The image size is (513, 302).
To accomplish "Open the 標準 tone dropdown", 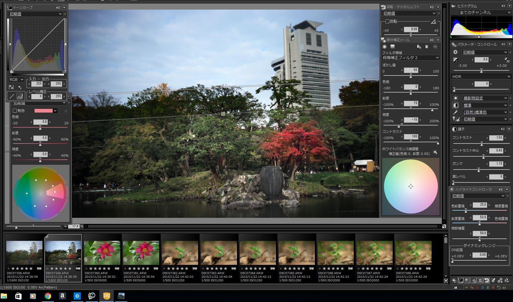I will click(x=485, y=105).
